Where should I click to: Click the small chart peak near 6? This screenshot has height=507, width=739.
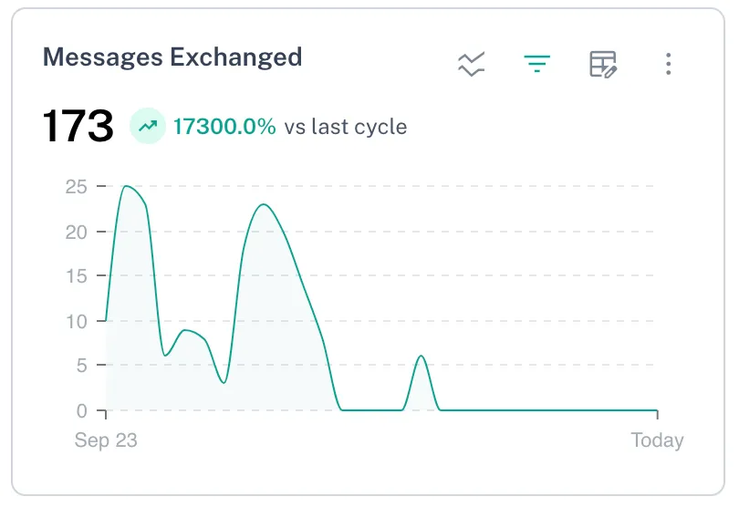pyautogui.click(x=421, y=357)
